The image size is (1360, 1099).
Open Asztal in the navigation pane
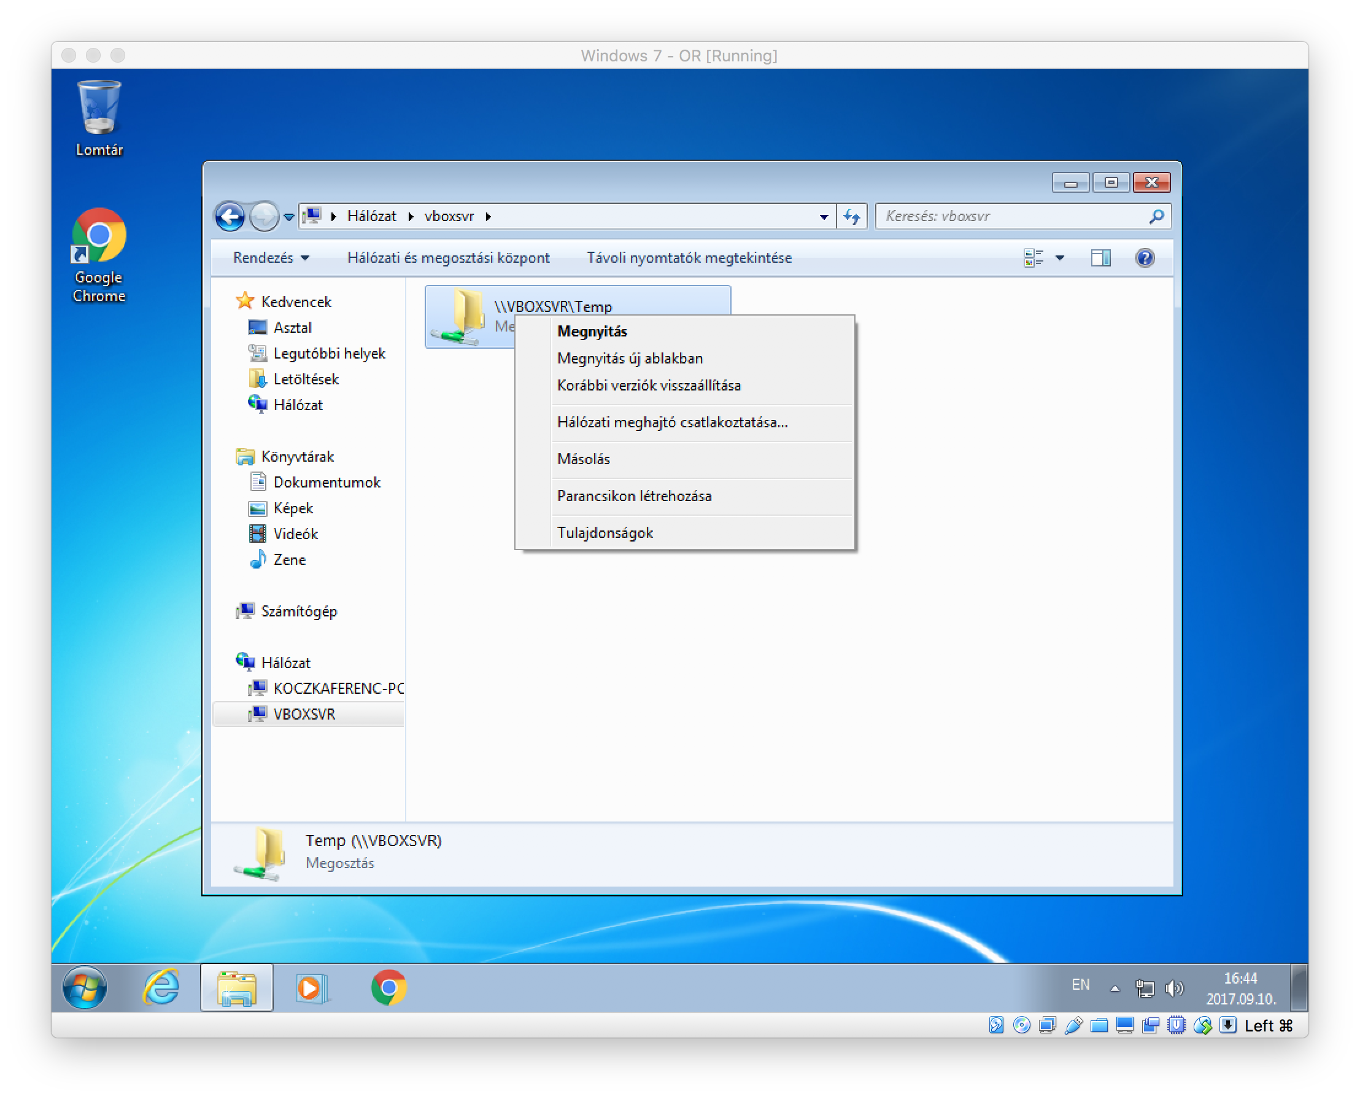click(x=280, y=327)
